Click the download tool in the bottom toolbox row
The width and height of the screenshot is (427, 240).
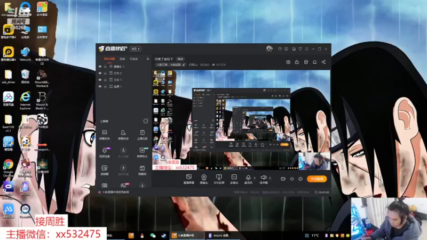tap(142, 185)
